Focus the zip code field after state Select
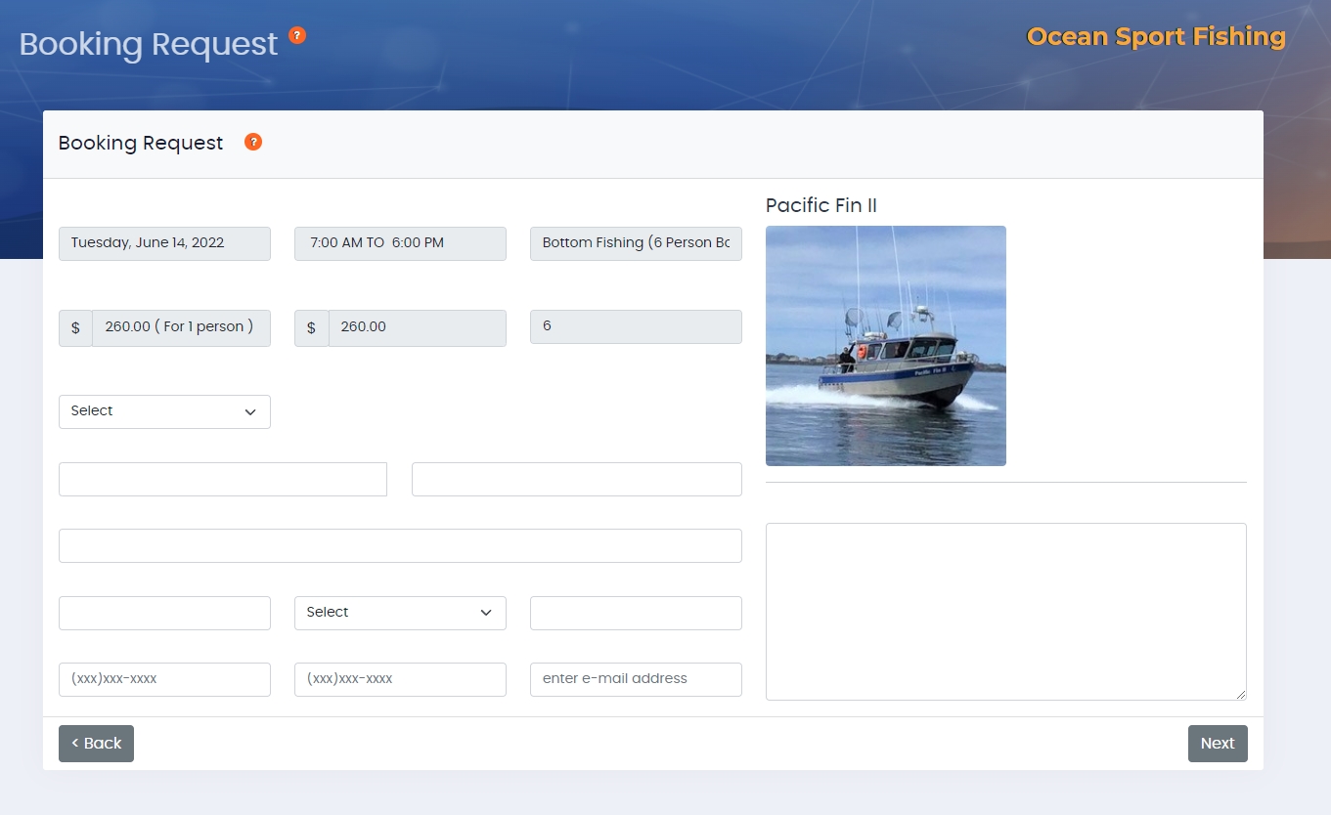 click(x=636, y=613)
